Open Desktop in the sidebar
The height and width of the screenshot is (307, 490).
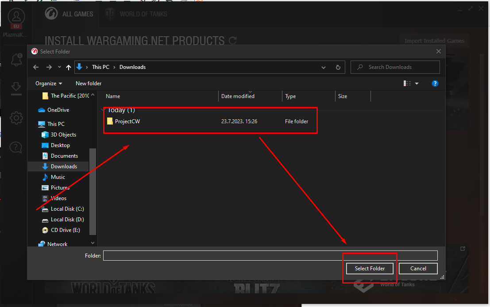tap(56, 145)
